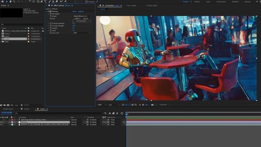
Task: Open the Prompt Source dropdown
Action: tap(87, 18)
